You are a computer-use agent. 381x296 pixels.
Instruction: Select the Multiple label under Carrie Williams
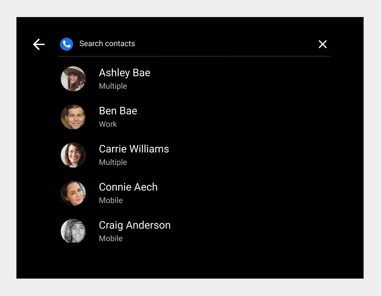(x=113, y=162)
